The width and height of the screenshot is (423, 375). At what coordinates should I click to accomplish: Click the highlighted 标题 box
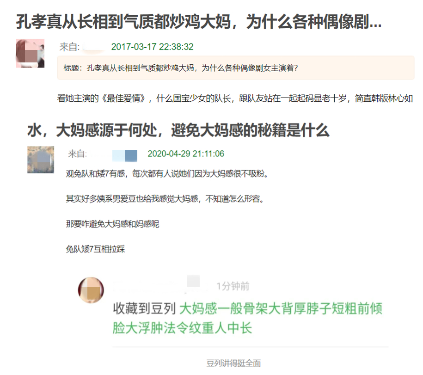[235, 68]
